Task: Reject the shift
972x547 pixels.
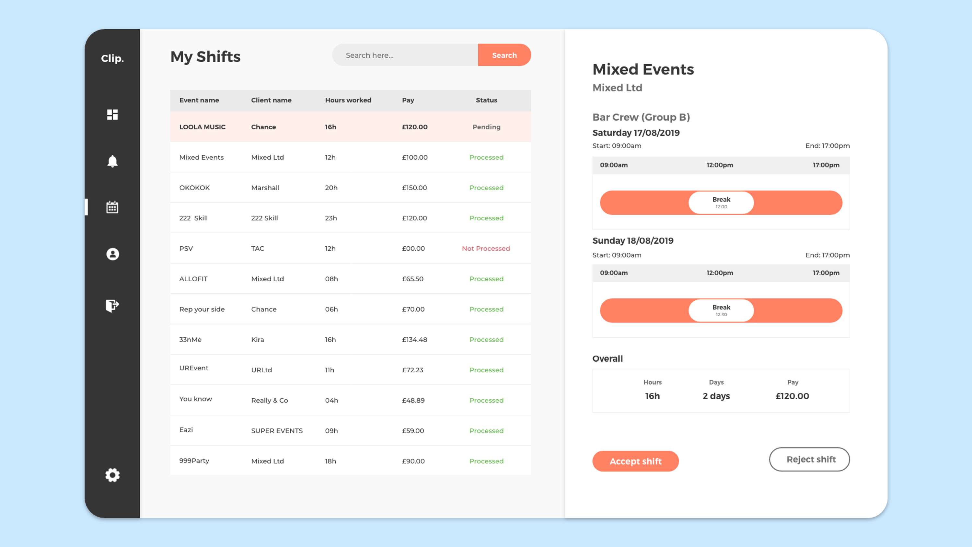Action: pyautogui.click(x=809, y=460)
